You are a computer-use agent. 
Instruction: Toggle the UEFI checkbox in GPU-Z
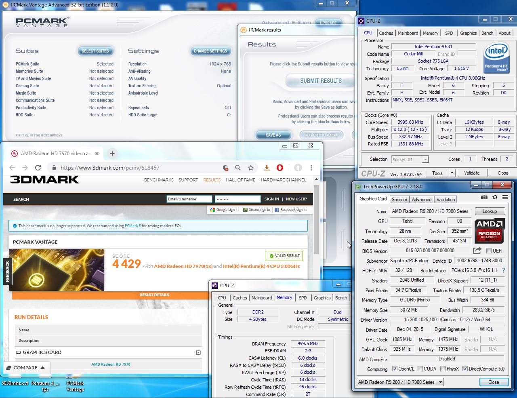(489, 251)
